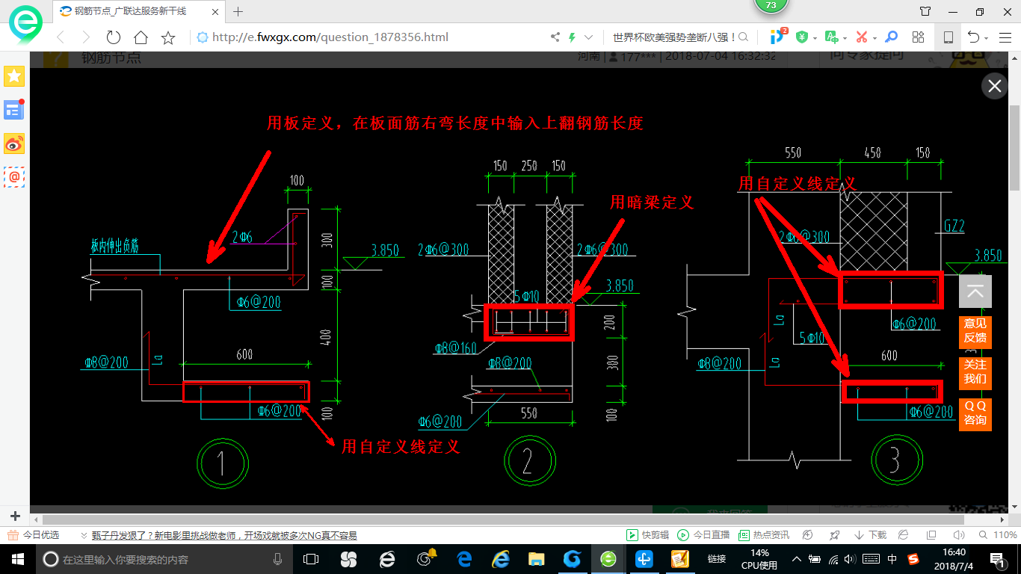1021x574 pixels.
Task: Jump to page top with arrow button
Action: tap(975, 291)
